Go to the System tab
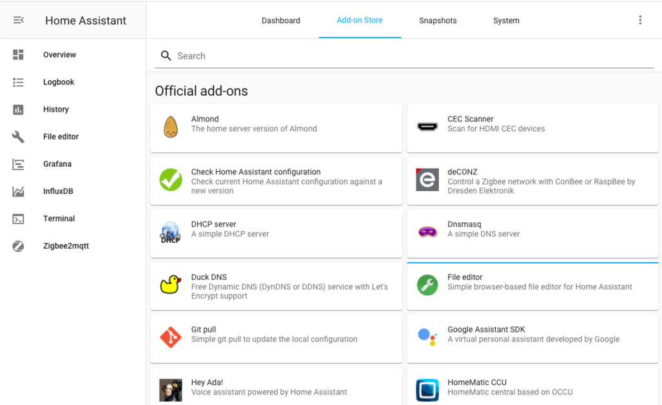Viewport: 662px width, 405px height. [x=506, y=20]
